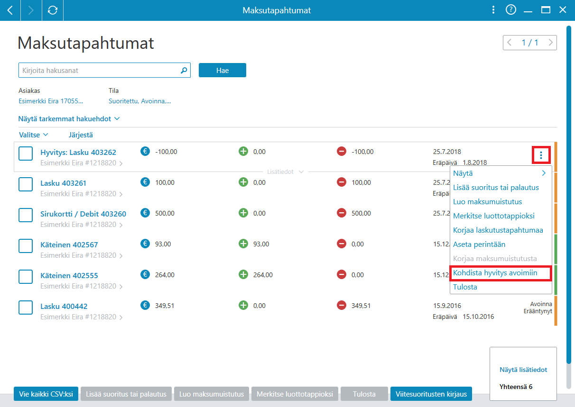Screen dimensions: 575x407
Task: Open customer chevron under Käteinen 402567
Action: [121, 256]
